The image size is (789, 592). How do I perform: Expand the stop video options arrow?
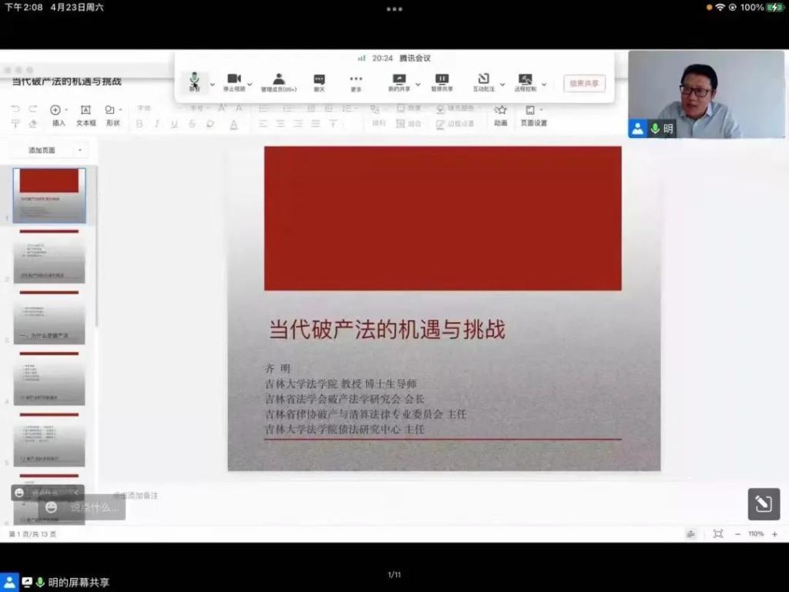[250, 84]
